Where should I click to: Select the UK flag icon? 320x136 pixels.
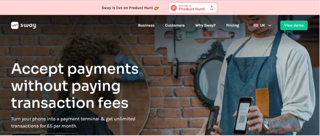[x=256, y=26]
